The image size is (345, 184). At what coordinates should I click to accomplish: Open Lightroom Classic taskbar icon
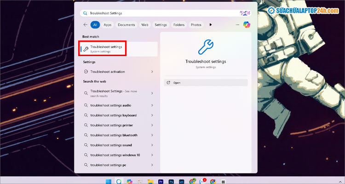182,180
